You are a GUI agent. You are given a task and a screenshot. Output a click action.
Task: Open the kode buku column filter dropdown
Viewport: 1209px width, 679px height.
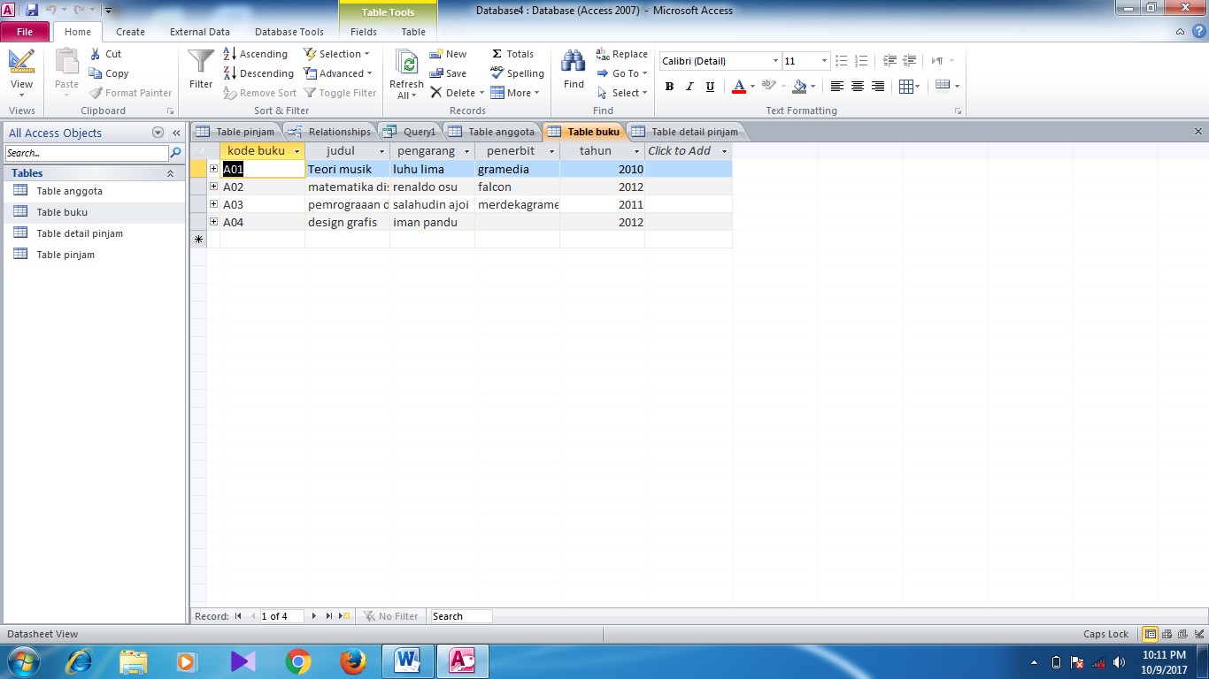coord(296,151)
